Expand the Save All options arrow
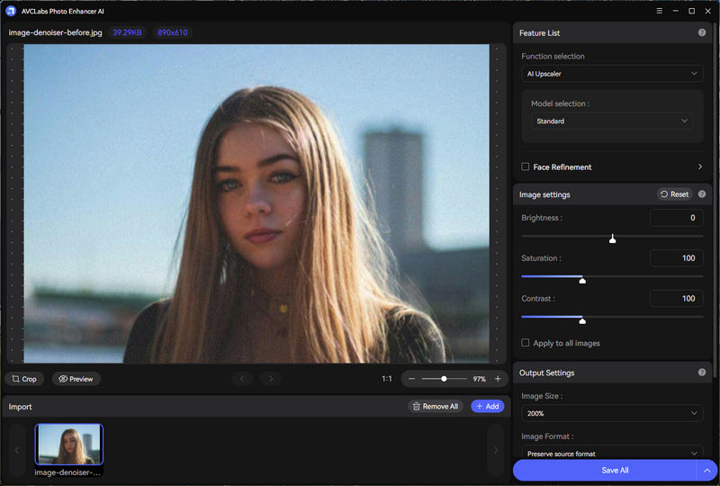This screenshot has width=720, height=486. point(707,471)
